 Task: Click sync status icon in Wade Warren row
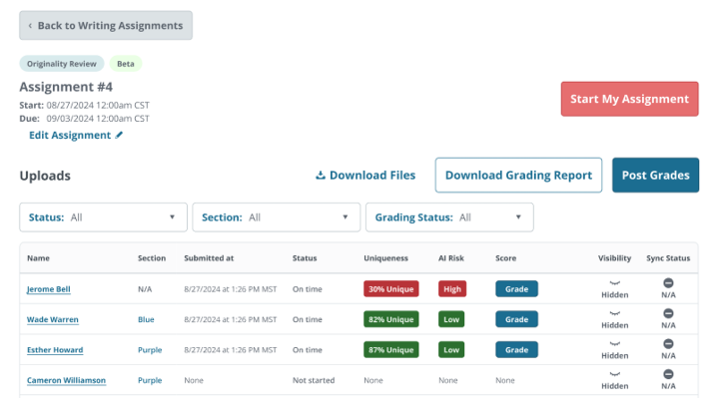tap(668, 313)
